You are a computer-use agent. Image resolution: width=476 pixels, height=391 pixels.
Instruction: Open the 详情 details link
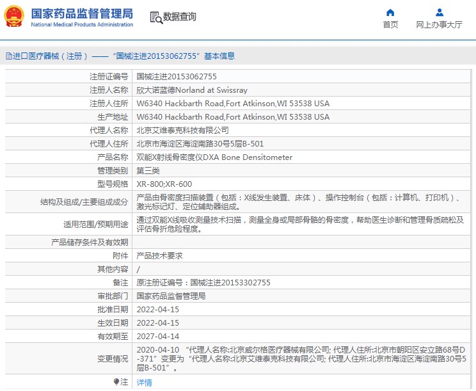point(144,382)
